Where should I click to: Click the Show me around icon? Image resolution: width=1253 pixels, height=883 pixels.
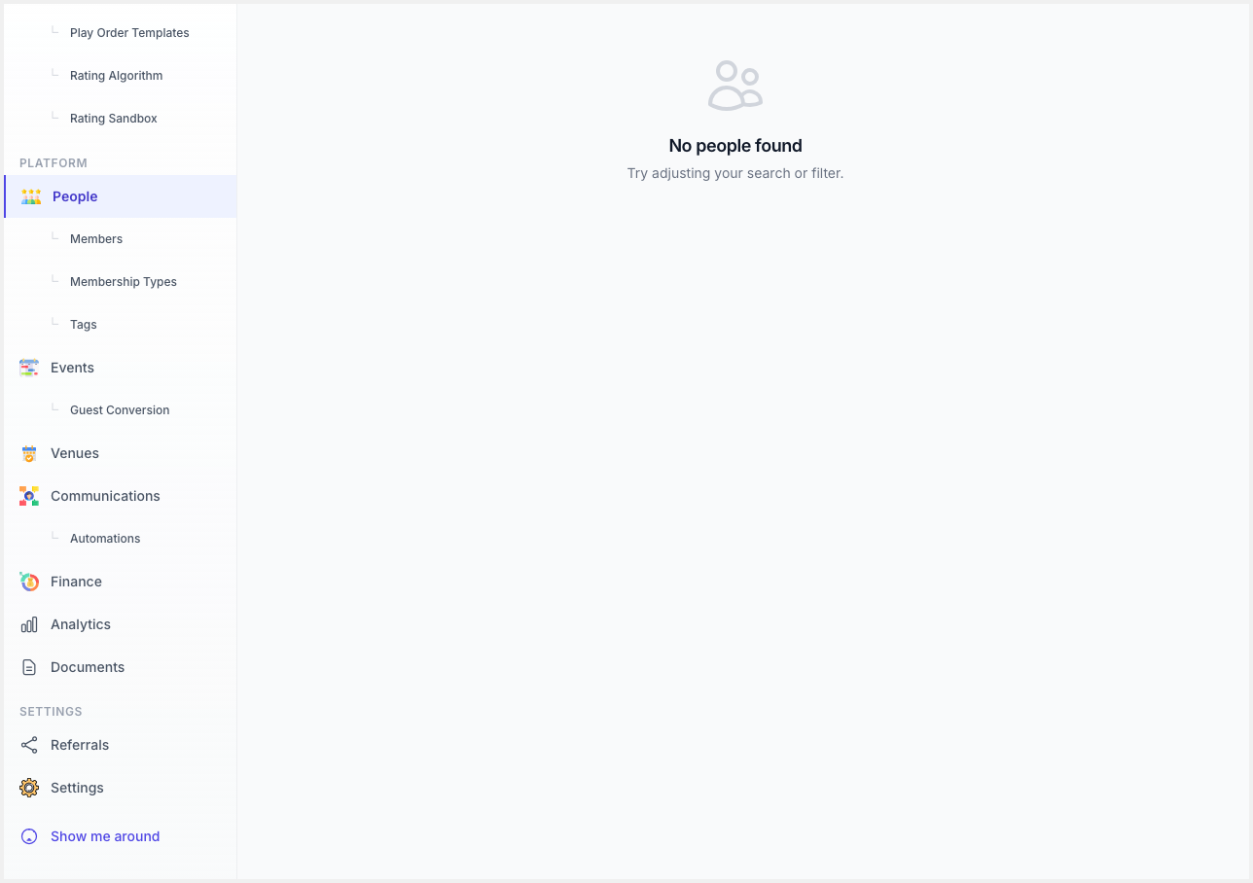(29, 836)
